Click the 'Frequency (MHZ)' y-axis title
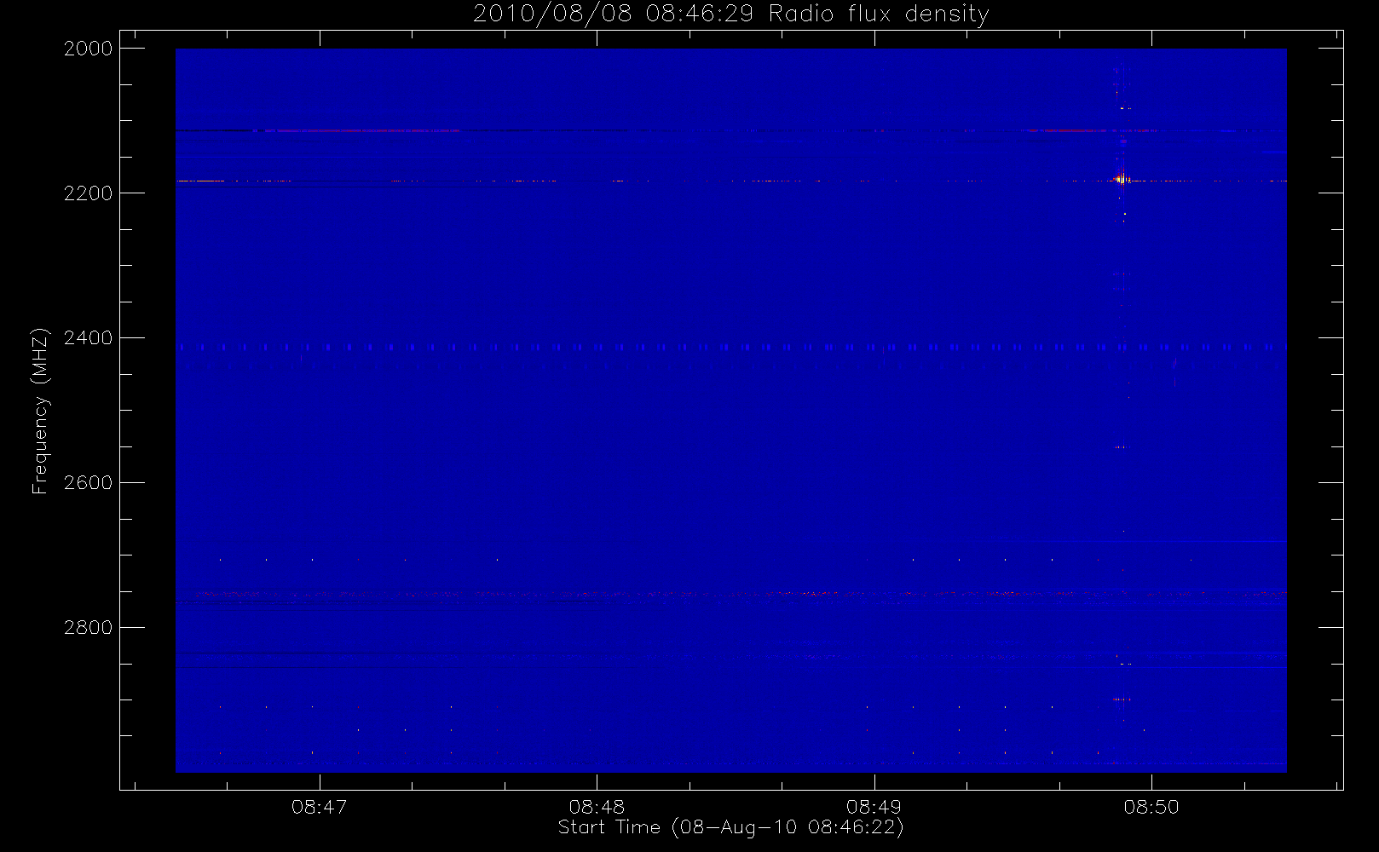1379x852 pixels. click(40, 411)
